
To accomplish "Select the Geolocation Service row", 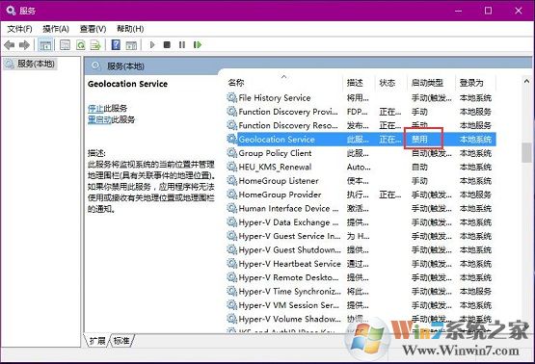I will click(x=361, y=140).
